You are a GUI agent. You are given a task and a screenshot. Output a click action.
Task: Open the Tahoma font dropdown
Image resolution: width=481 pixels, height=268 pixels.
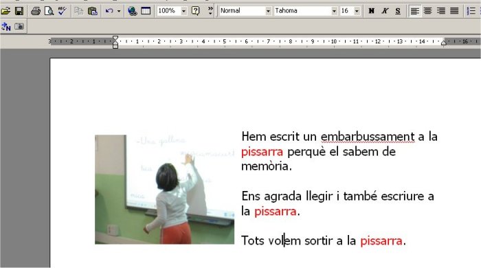click(334, 11)
